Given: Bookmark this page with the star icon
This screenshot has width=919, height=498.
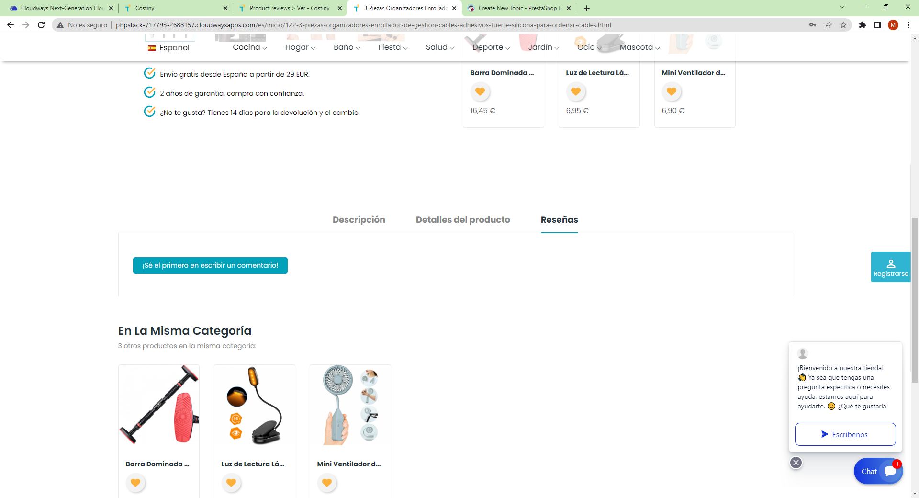Looking at the screenshot, I should tap(843, 25).
